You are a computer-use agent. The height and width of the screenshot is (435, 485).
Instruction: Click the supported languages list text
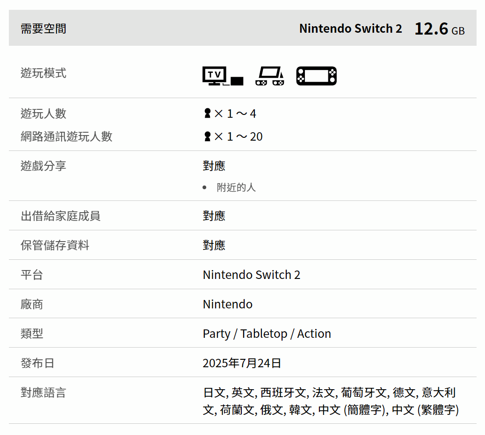point(330,401)
